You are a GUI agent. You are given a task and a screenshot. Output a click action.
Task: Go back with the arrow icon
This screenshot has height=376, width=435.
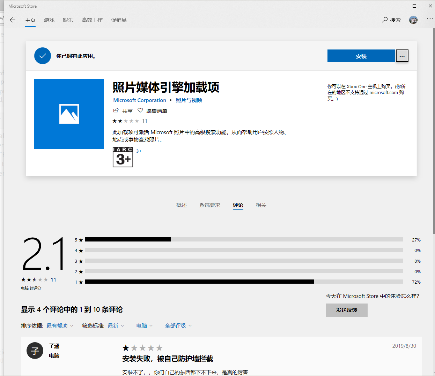tap(13, 20)
